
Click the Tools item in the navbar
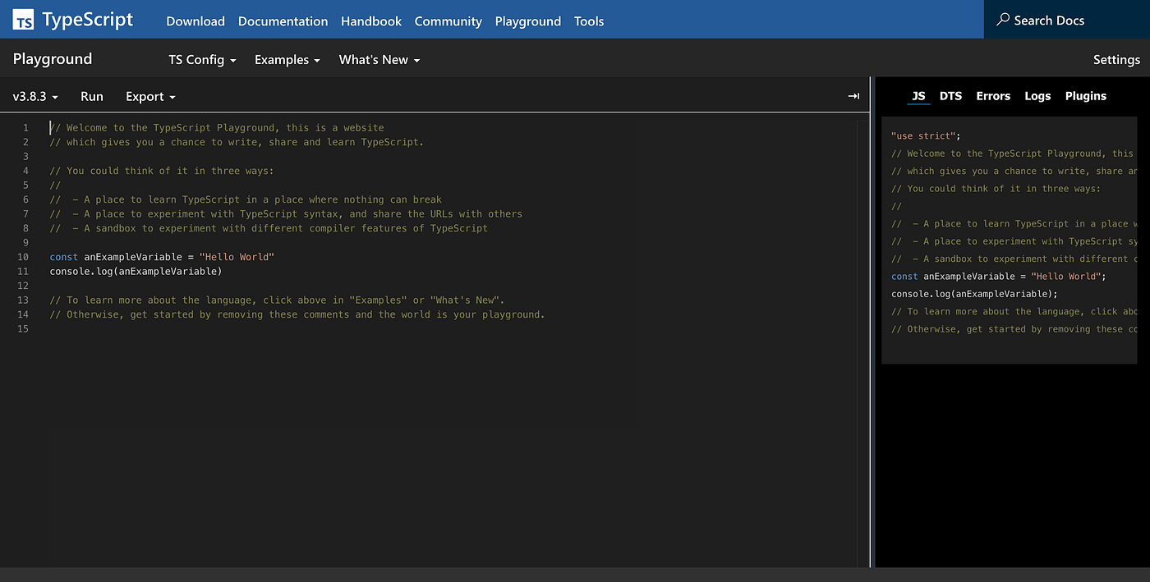click(589, 21)
